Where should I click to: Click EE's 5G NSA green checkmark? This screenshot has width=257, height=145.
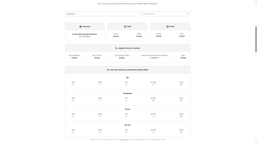153,85
